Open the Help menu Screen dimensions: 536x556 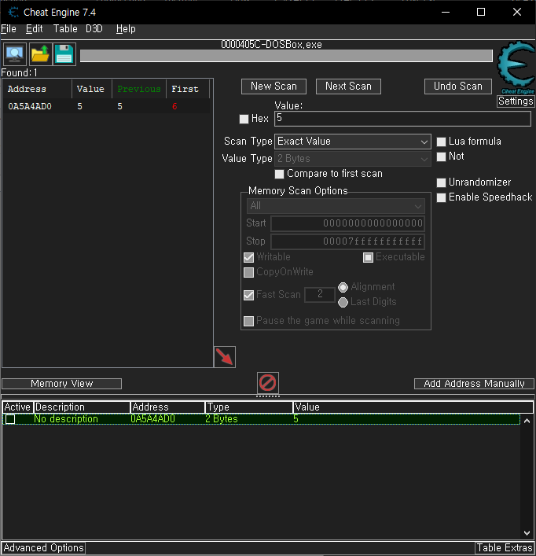click(126, 29)
